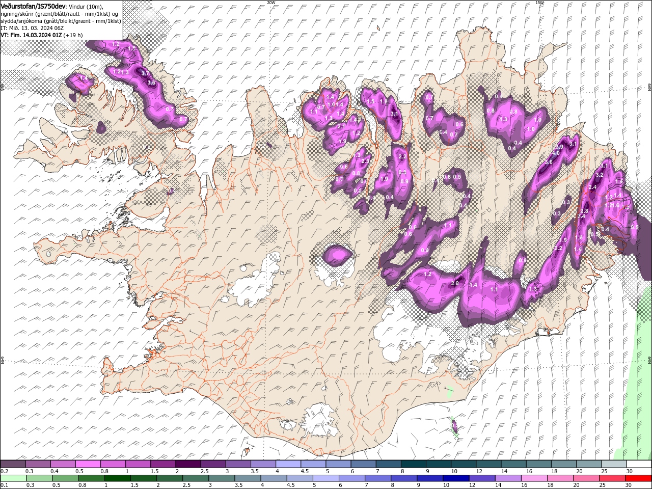The width and height of the screenshot is (652, 489).
Task: Click the 'IT: Mið. 13. 03. 2024 06Z' line
Action: click(x=32, y=28)
